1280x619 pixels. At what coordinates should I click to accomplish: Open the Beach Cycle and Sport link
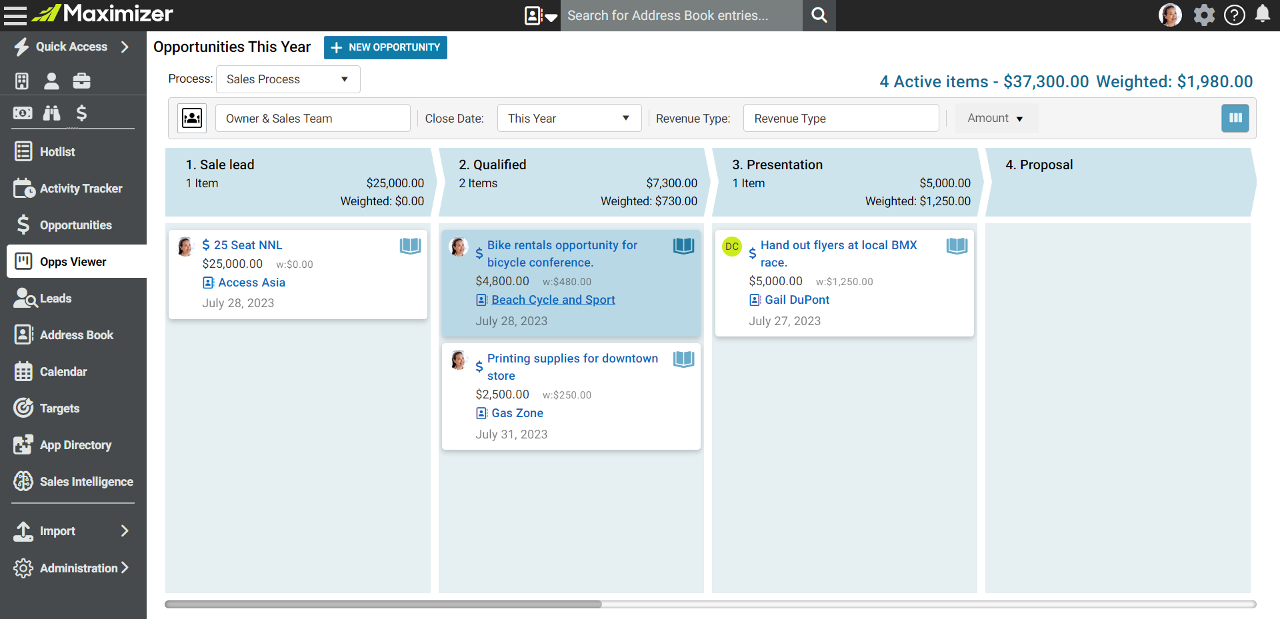coord(553,300)
